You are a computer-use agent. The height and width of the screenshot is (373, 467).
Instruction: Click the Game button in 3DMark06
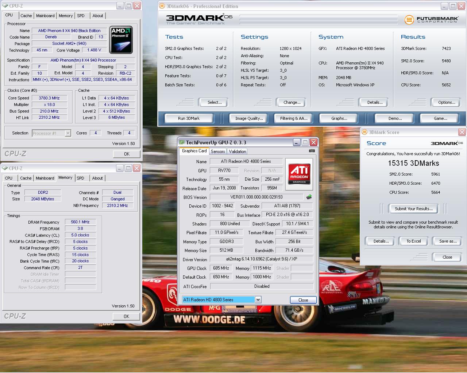[440, 118]
